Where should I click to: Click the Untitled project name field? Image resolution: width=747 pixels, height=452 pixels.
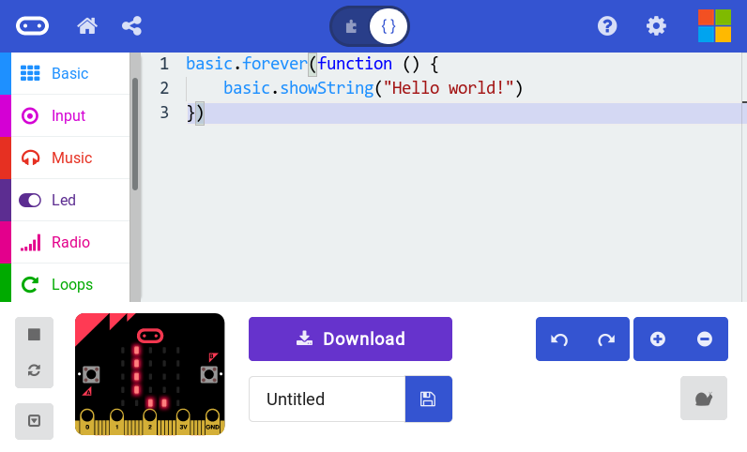coord(327,399)
